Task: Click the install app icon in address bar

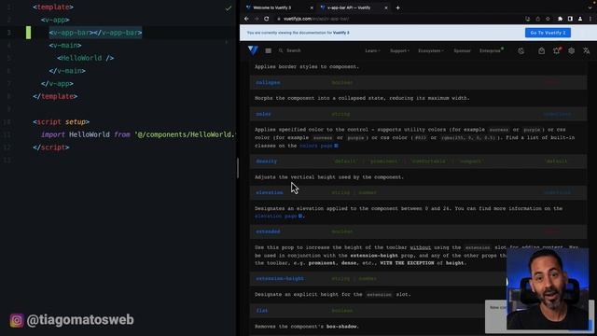Action: pyautogui.click(x=527, y=19)
